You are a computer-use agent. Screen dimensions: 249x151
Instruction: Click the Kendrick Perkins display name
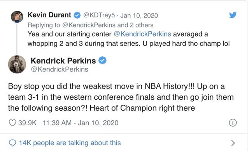pos(63,61)
